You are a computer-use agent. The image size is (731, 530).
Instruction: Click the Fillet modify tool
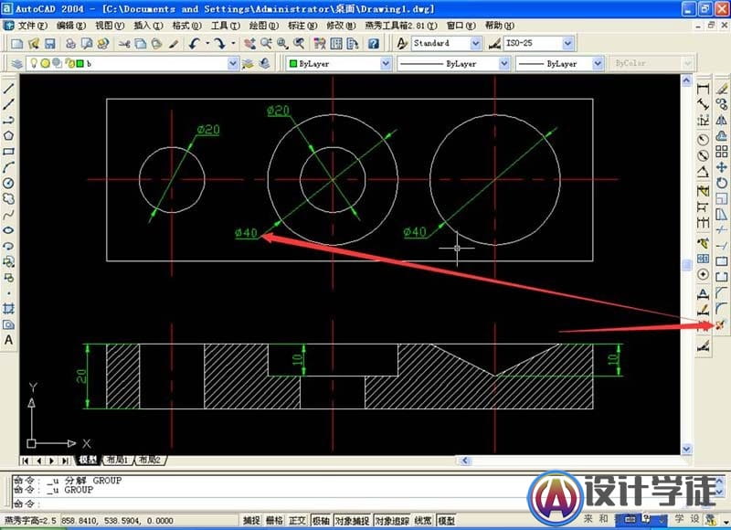click(722, 308)
